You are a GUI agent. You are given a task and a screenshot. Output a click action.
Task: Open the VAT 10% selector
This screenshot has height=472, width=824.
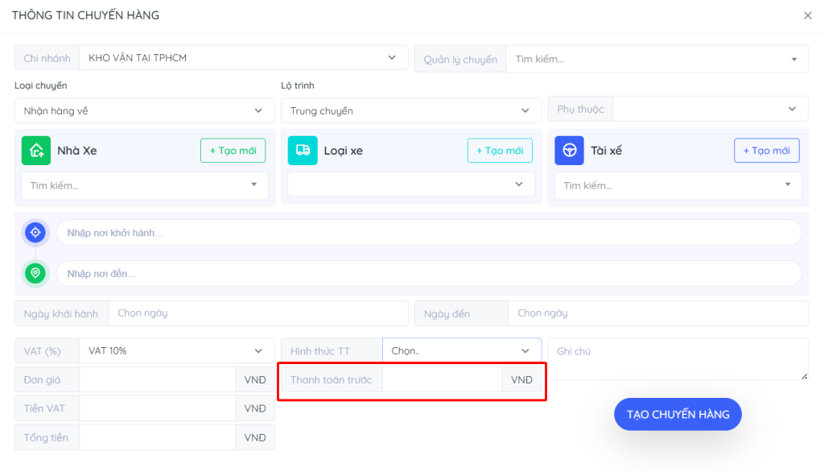(x=176, y=351)
